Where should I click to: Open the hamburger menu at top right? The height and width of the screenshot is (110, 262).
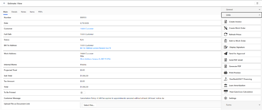[x=257, y=3]
